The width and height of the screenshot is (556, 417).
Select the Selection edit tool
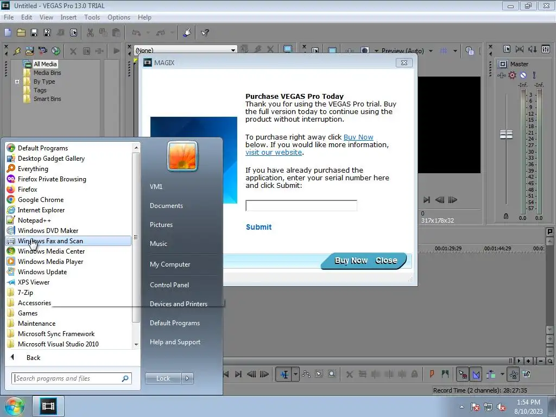[319, 374]
